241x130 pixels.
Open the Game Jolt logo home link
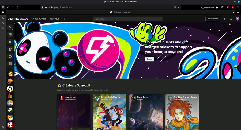click(x=18, y=19)
